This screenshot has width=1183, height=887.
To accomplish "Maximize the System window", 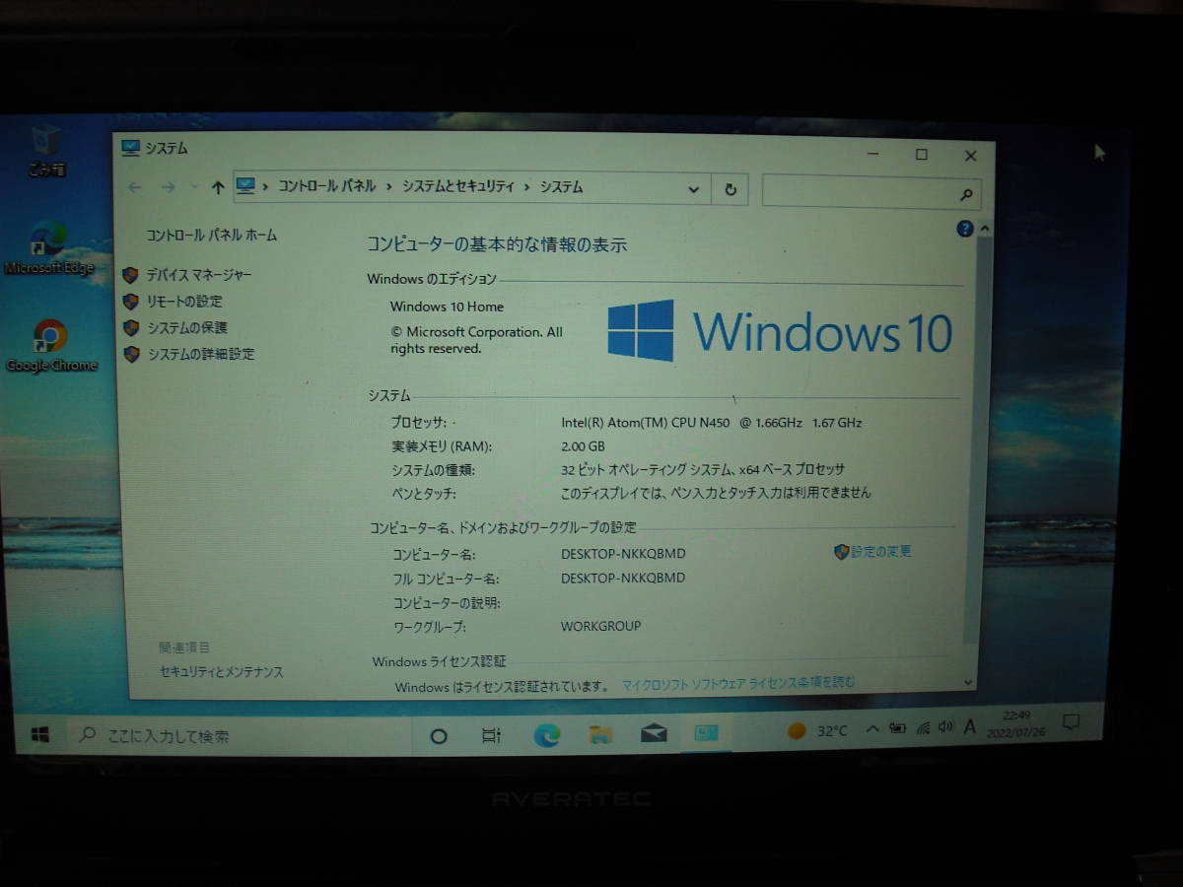I will 921,155.
